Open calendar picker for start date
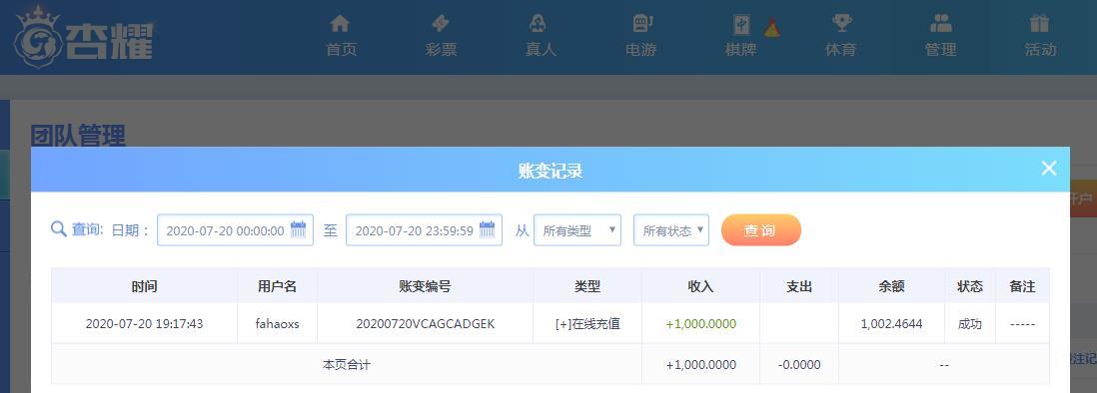This screenshot has width=1097, height=393. [x=299, y=229]
